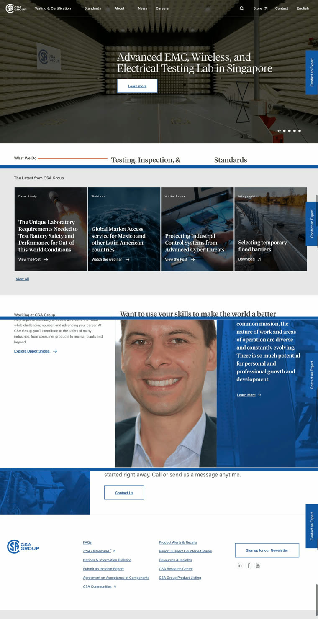Click the arrow on the Case Study card

(46, 260)
